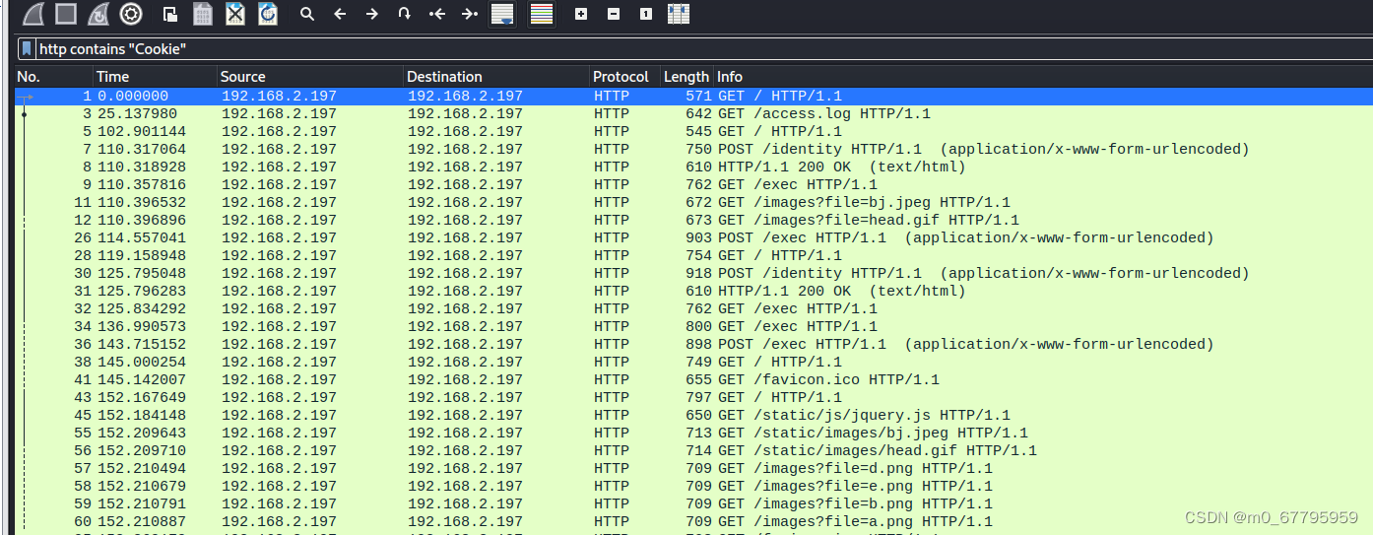
Task: Select packet 38 at time 145.000254
Action: (693, 363)
